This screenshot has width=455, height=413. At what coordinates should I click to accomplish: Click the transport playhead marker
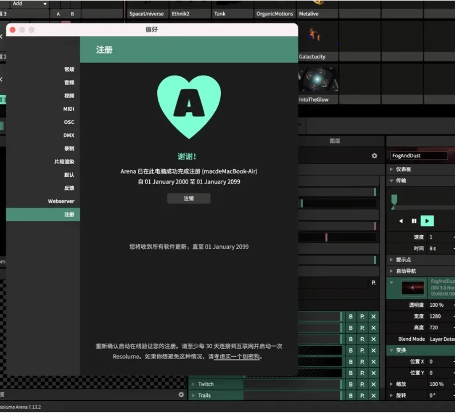(394, 201)
